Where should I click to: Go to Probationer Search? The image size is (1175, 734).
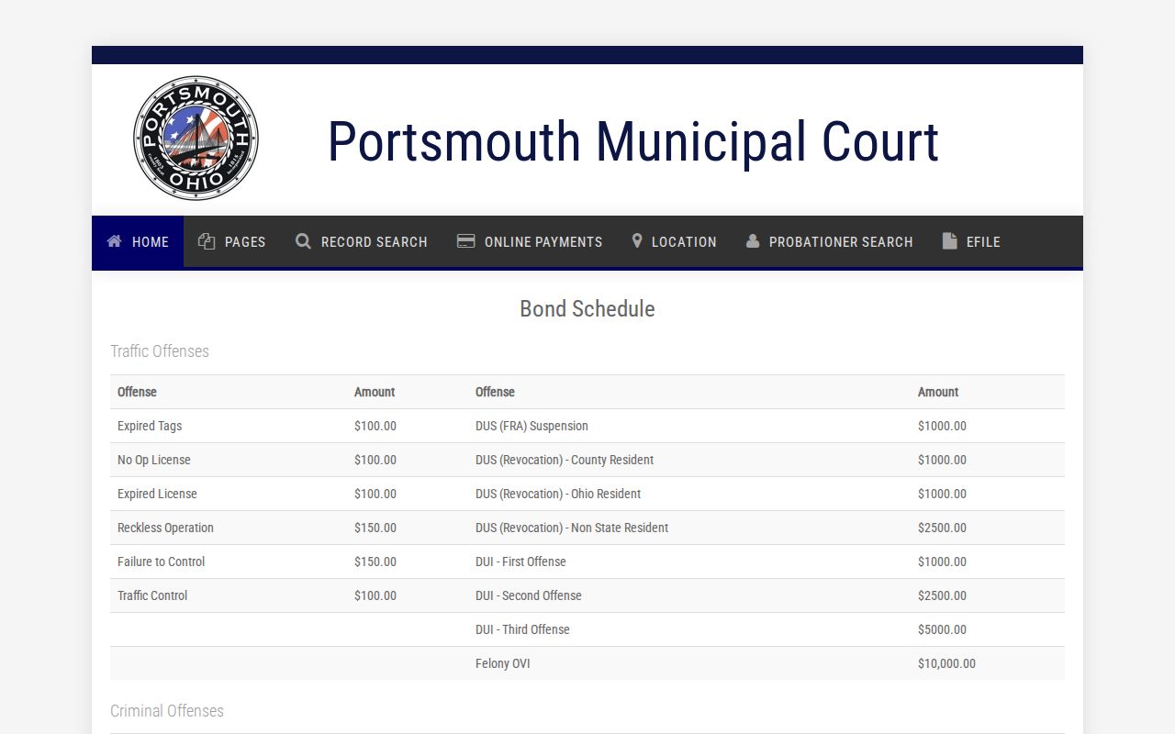pos(830,242)
